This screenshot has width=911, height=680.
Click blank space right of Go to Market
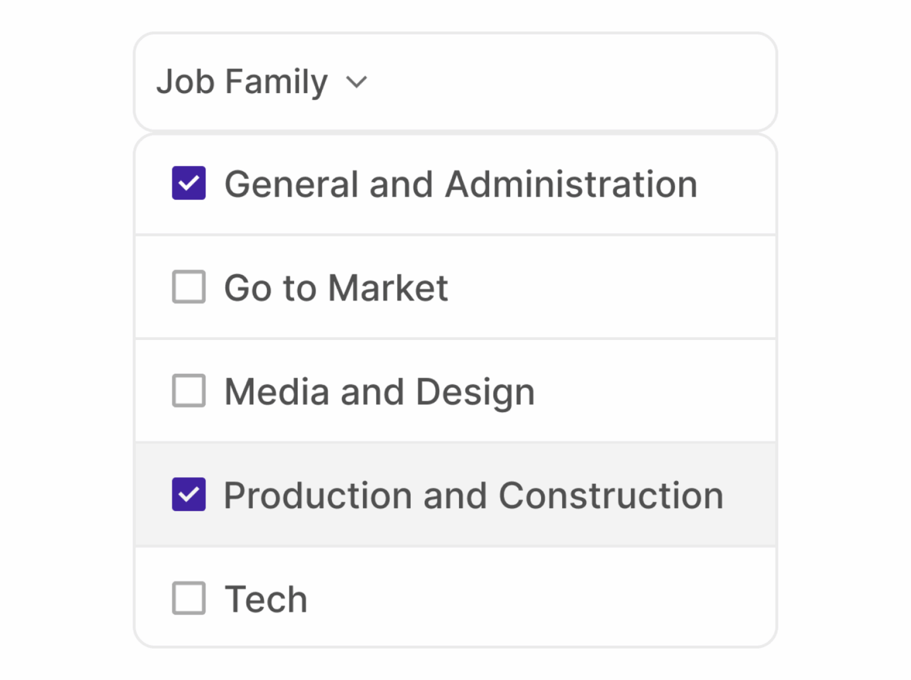click(606, 287)
